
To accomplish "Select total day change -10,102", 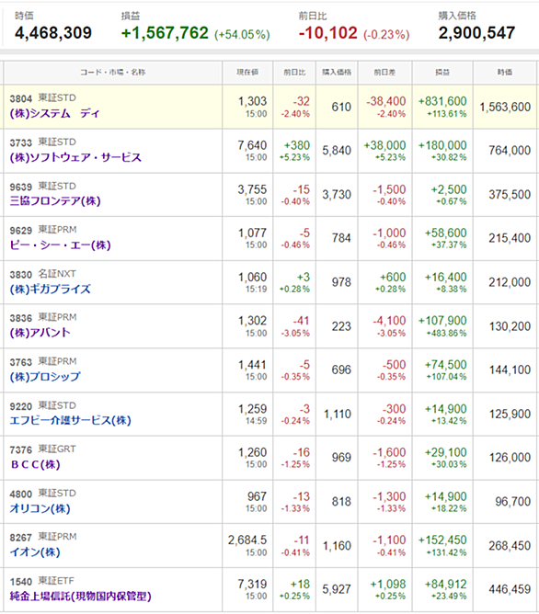I will coord(327,32).
